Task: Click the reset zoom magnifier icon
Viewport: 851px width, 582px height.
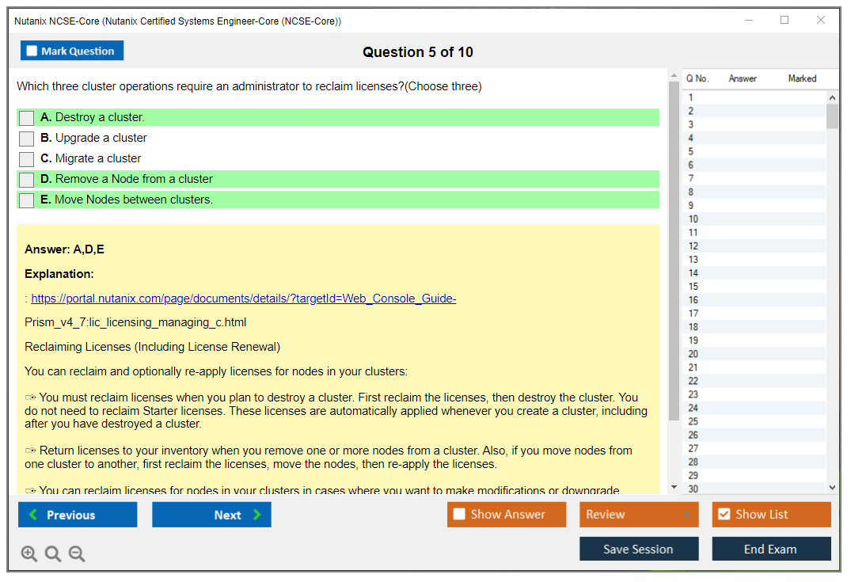Action: click(x=53, y=554)
